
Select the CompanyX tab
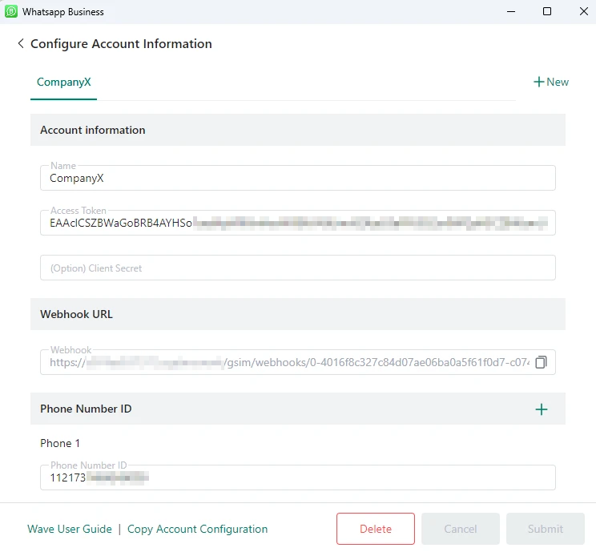click(63, 82)
